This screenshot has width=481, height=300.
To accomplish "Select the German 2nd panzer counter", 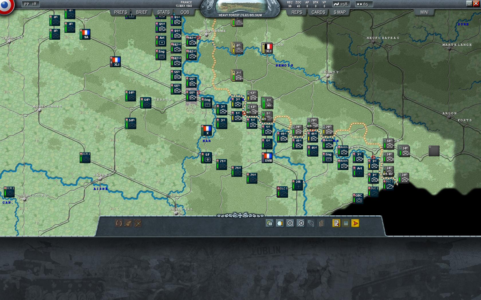I will (237, 76).
